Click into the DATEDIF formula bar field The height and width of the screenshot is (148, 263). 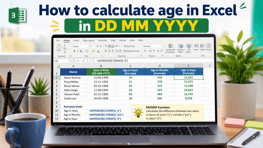click(x=154, y=61)
